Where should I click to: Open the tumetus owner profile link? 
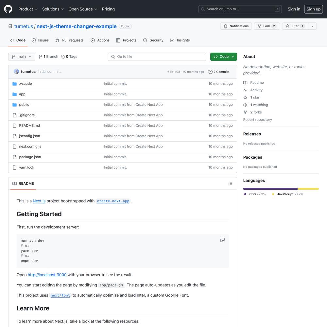[24, 26]
